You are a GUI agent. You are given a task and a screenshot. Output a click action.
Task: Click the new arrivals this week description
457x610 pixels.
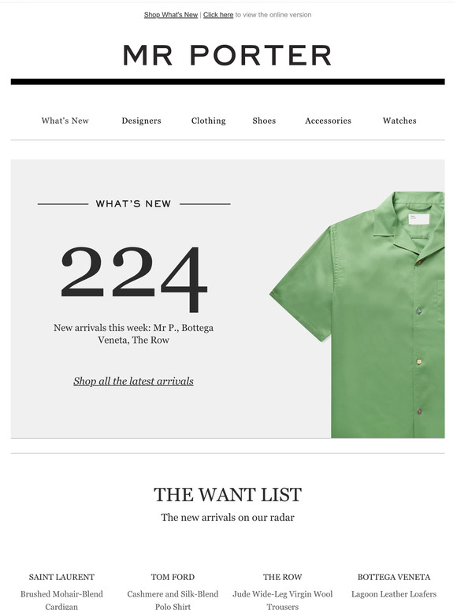click(133, 334)
